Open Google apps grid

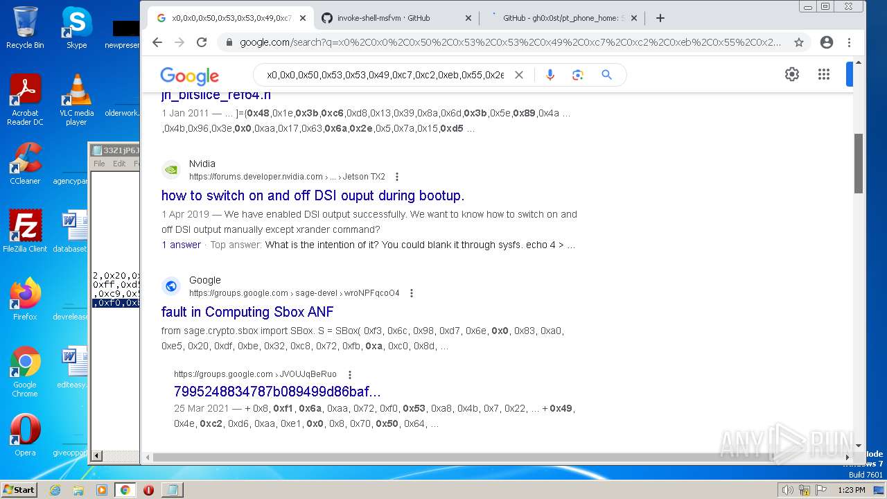pos(823,74)
